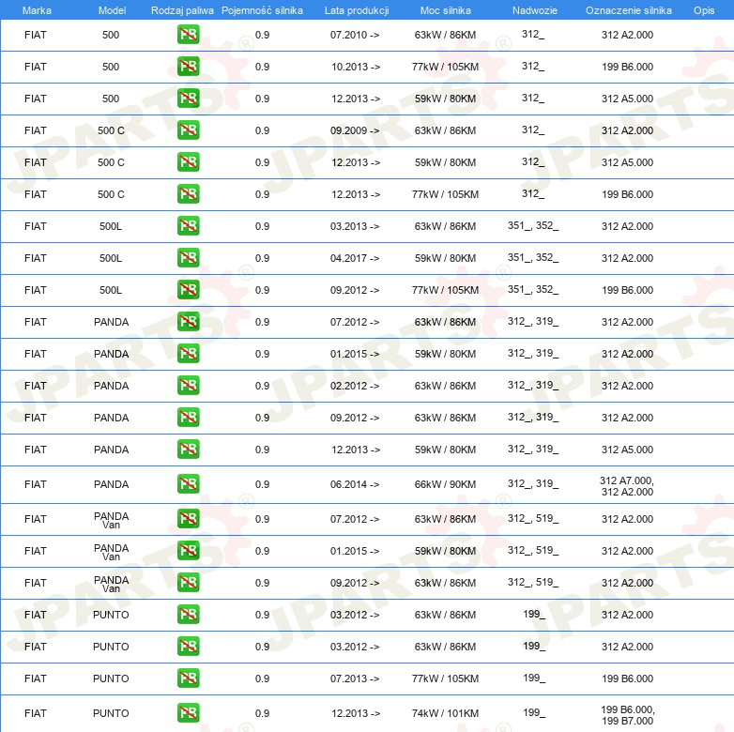Click the Nadwozie column header

coord(535,10)
